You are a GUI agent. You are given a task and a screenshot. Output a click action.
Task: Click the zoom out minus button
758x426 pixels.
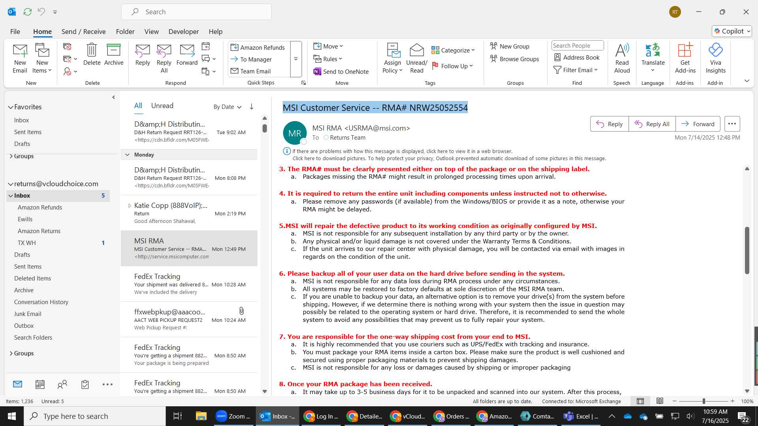tap(674, 401)
